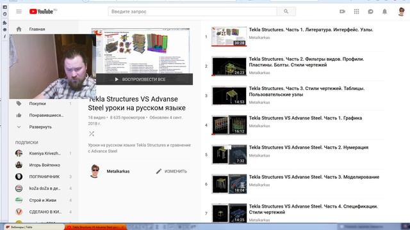
Task: Click koZa doZa channel avatar
Action: (19, 188)
